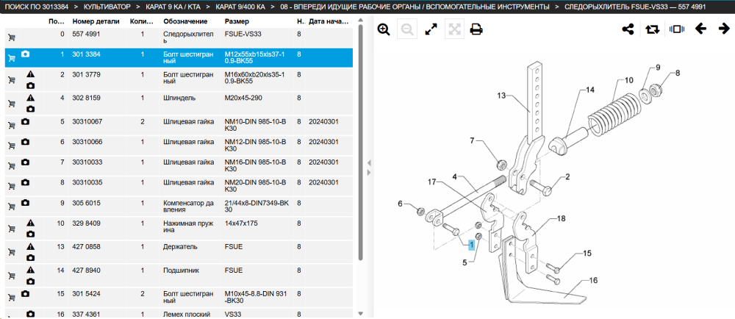Image resolution: width=735 pixels, height=319 pixels.
Task: Click highlighted callout number 1 in diagram
Action: (x=471, y=244)
